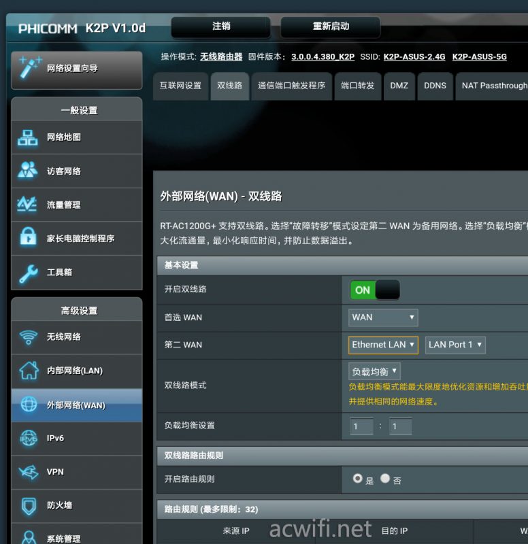
Task: Open the NAT Passthrough tab
Action: point(492,86)
